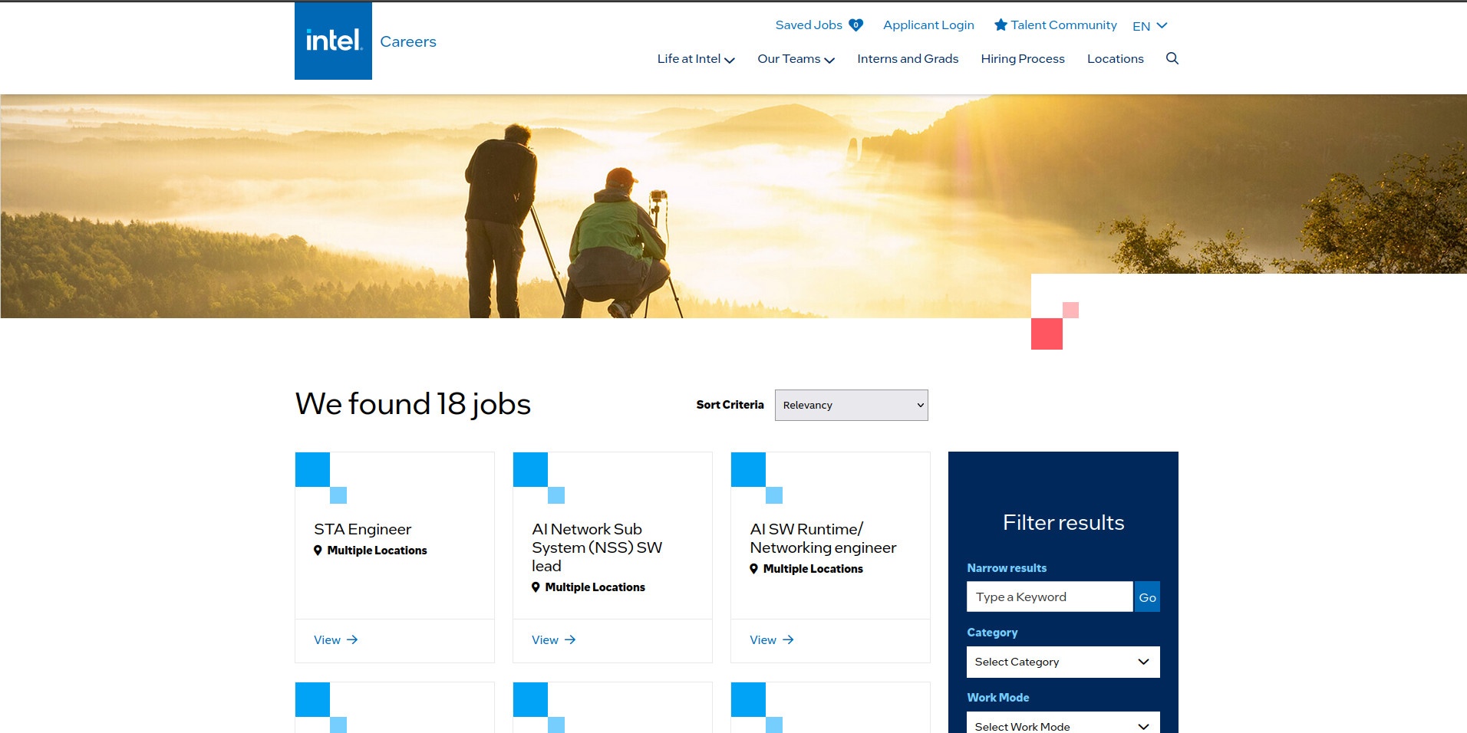The image size is (1467, 733).
Task: Open the Interns and Grads page
Action: (908, 59)
